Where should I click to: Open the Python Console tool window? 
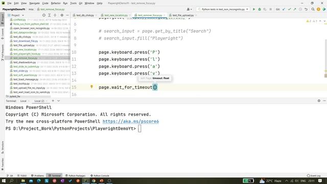[100, 176]
